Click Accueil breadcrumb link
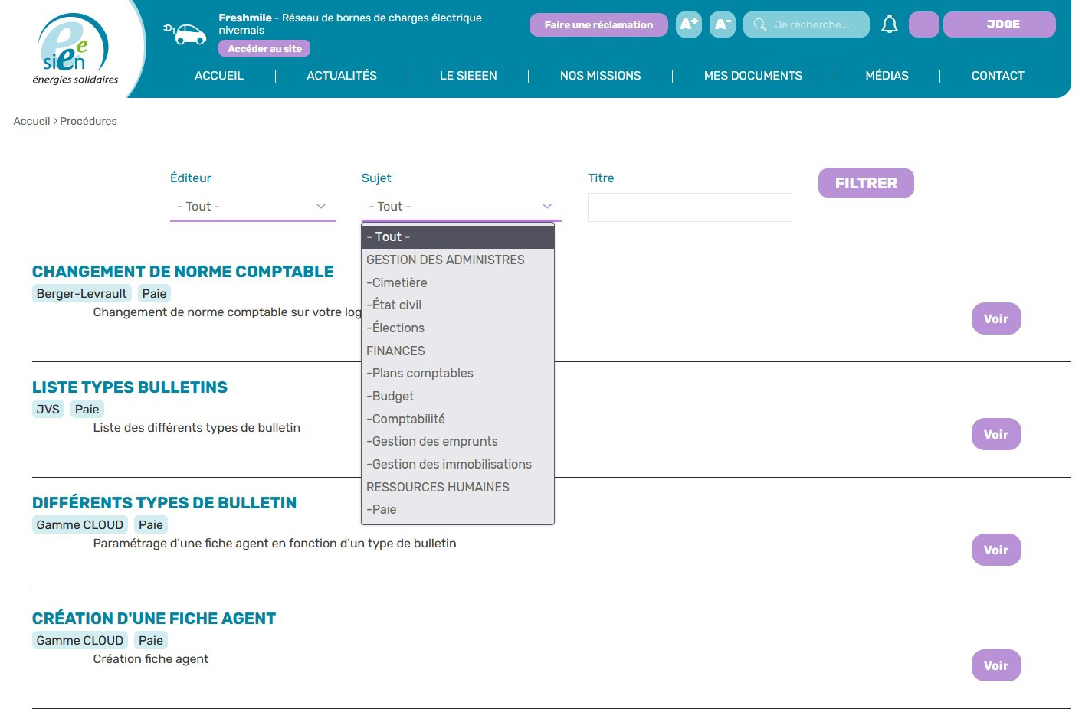Image resolution: width=1082 pixels, height=725 pixels. [31, 121]
